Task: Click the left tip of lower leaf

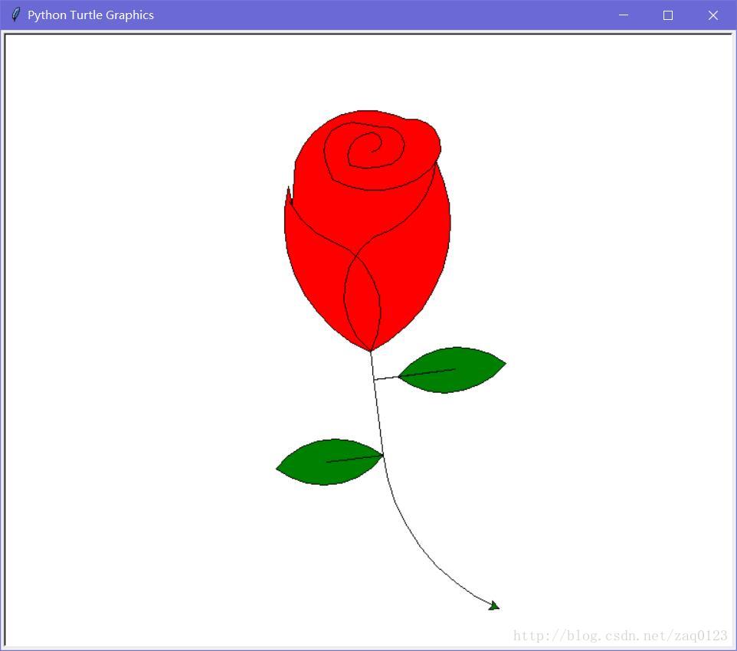Action: tap(278, 468)
